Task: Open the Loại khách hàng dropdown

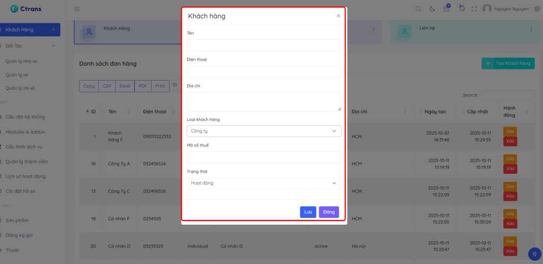Action: pyautogui.click(x=264, y=130)
